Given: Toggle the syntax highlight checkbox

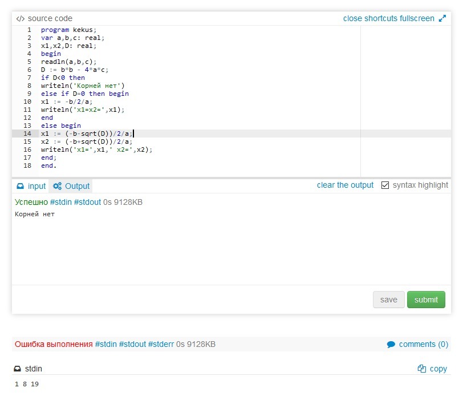Looking at the screenshot, I should point(385,185).
